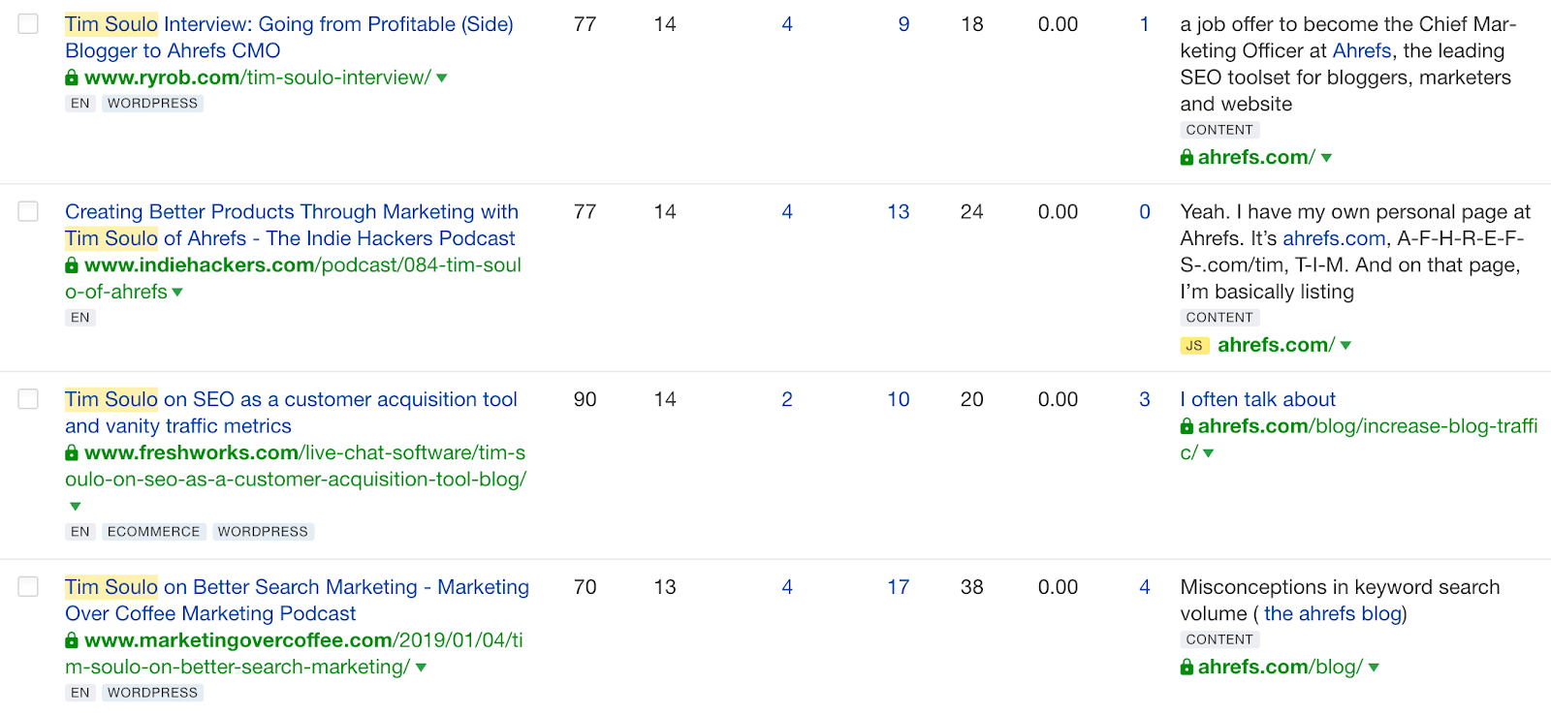Screen dimensions: 1551x715
Task: Click lock icon next to ahrefs.com/blog/ link
Action: coord(1187,668)
